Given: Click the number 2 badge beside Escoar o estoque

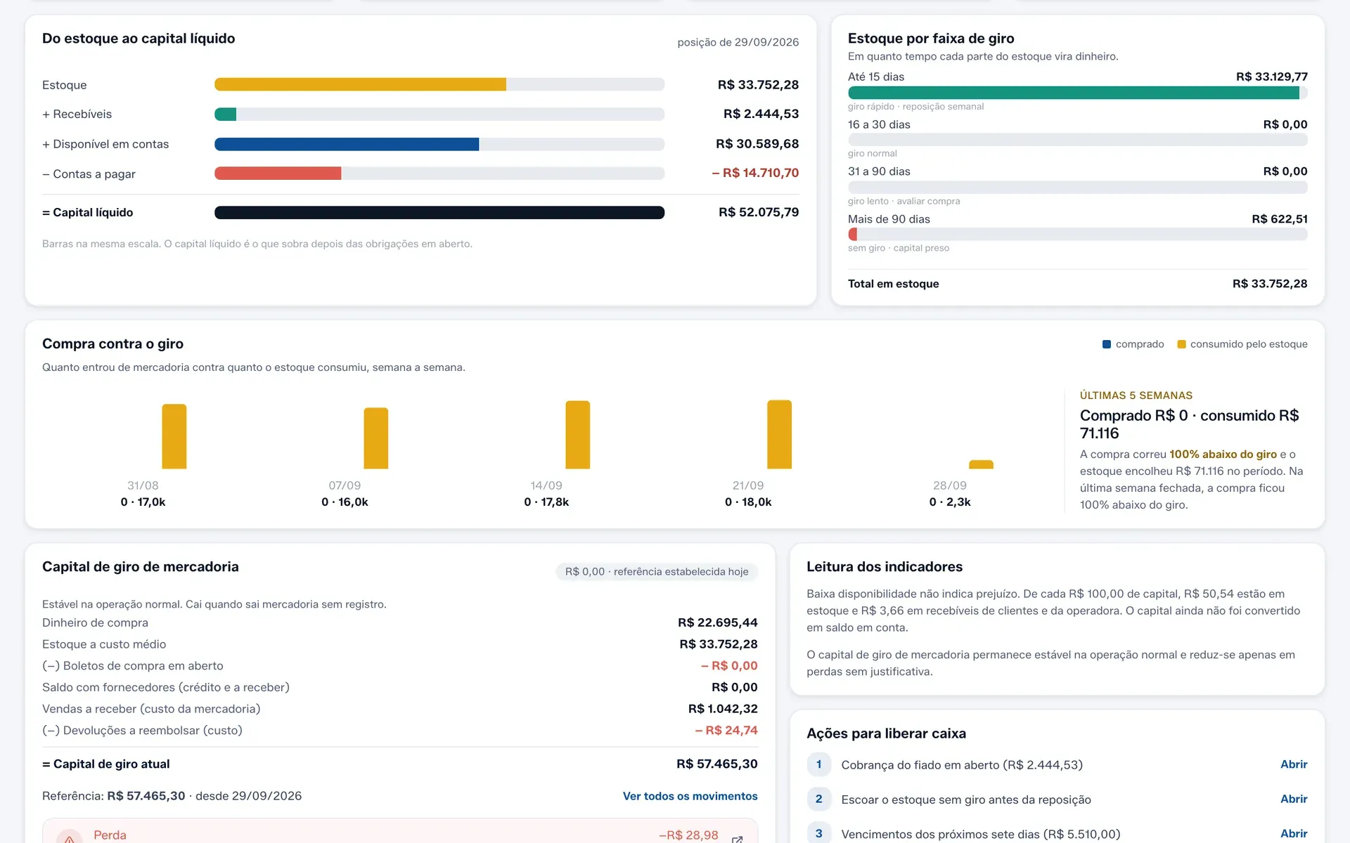Looking at the screenshot, I should point(818,799).
